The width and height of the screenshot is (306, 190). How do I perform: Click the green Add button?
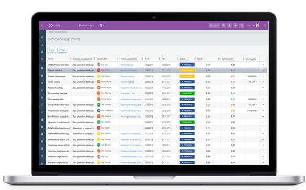point(51,50)
